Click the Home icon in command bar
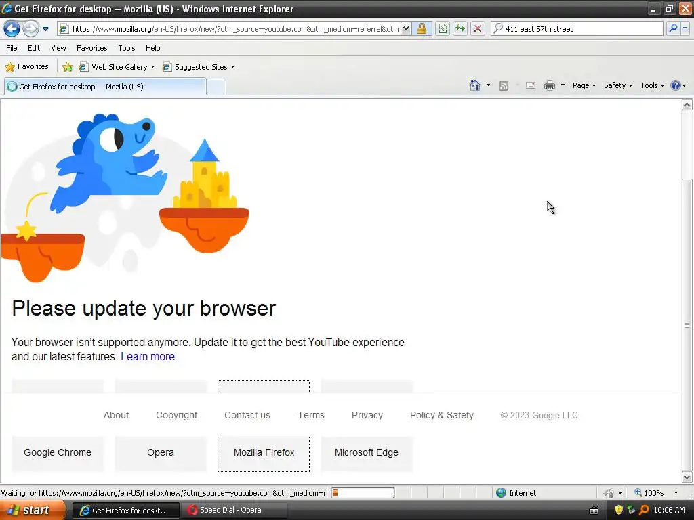Image resolution: width=694 pixels, height=520 pixels. pyautogui.click(x=475, y=85)
